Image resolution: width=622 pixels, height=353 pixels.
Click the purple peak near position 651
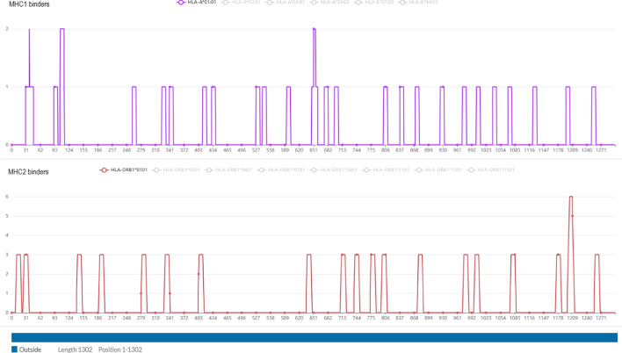tap(314, 30)
